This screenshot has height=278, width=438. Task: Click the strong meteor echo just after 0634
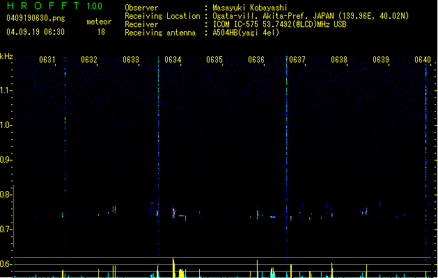[x=173, y=213]
